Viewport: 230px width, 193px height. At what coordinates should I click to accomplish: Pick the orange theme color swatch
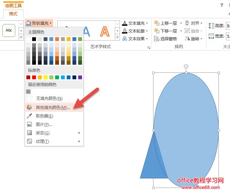[x=57, y=39]
